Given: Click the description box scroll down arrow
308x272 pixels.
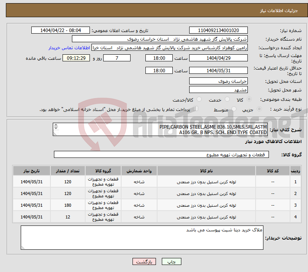Looking at the screenshot, I should 56,128.
